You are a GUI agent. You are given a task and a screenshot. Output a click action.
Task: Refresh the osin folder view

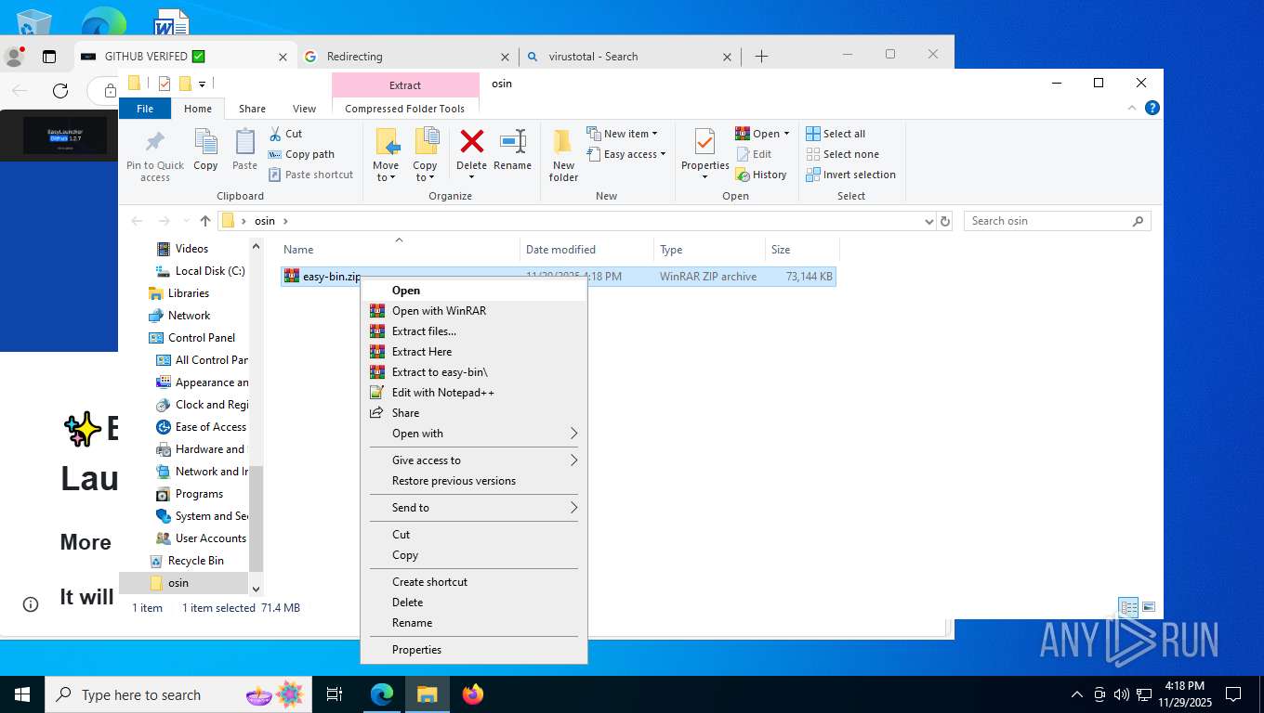coord(945,221)
